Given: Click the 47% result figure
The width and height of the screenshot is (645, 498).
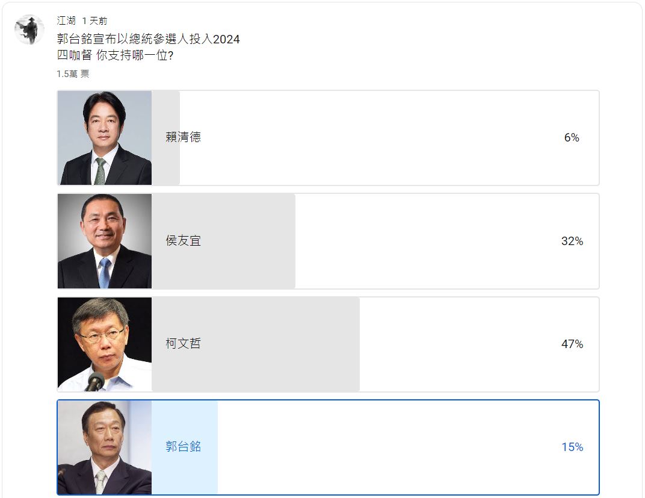Looking at the screenshot, I should pyautogui.click(x=572, y=344).
